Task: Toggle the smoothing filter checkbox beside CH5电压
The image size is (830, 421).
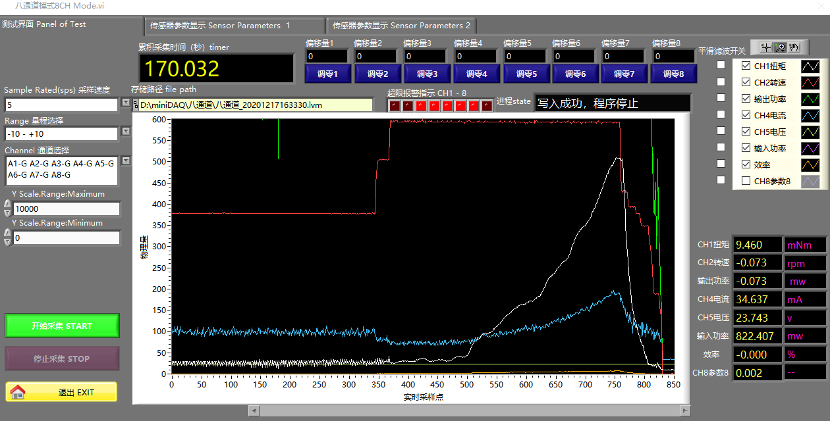Action: tap(721, 131)
